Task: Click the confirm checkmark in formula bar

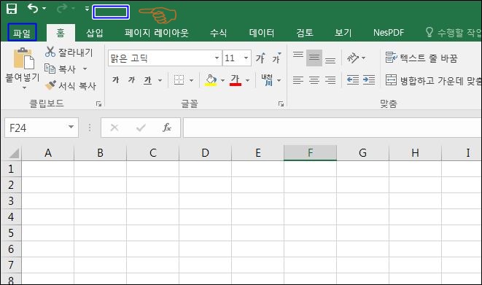Action: coord(141,128)
